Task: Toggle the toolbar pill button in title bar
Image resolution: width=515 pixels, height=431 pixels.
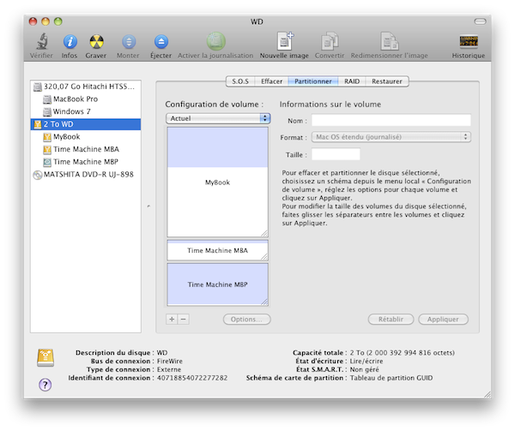Action: [480, 21]
